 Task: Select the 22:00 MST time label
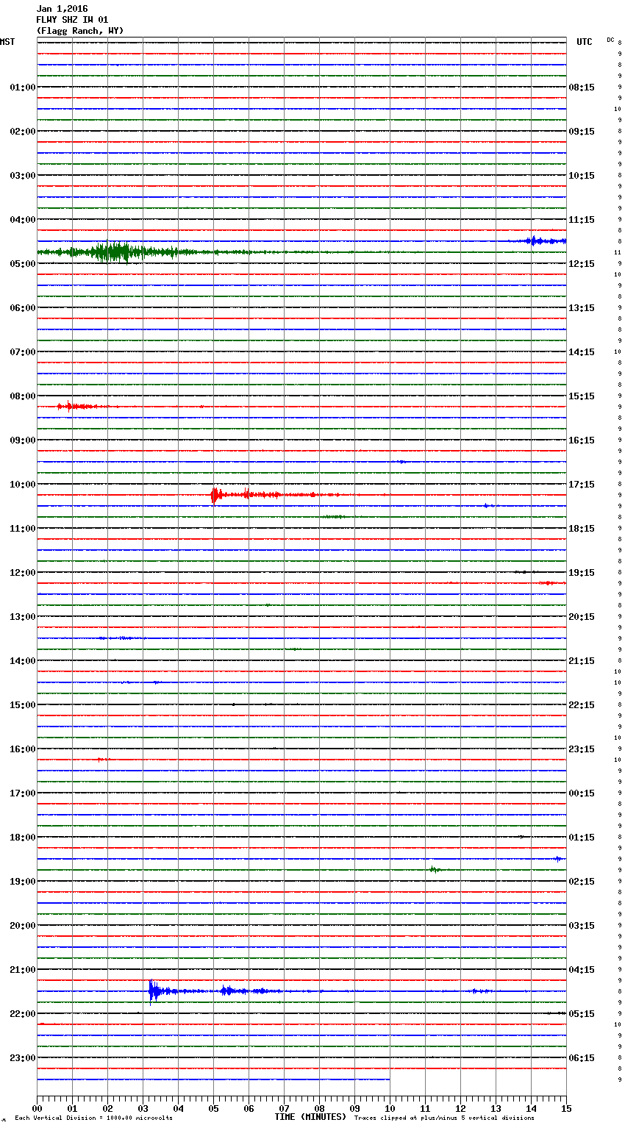[23, 1014]
